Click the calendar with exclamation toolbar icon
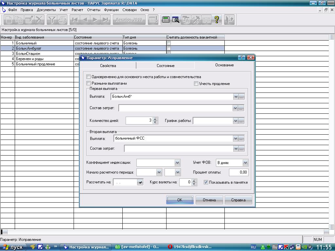The width and height of the screenshot is (335, 251). [153, 20]
